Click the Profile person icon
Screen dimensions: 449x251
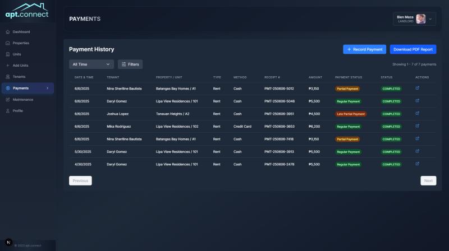click(8, 110)
